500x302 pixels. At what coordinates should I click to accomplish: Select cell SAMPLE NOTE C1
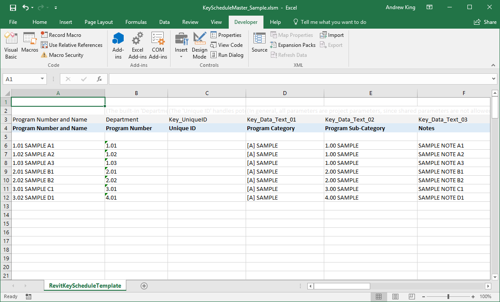[x=454, y=189]
